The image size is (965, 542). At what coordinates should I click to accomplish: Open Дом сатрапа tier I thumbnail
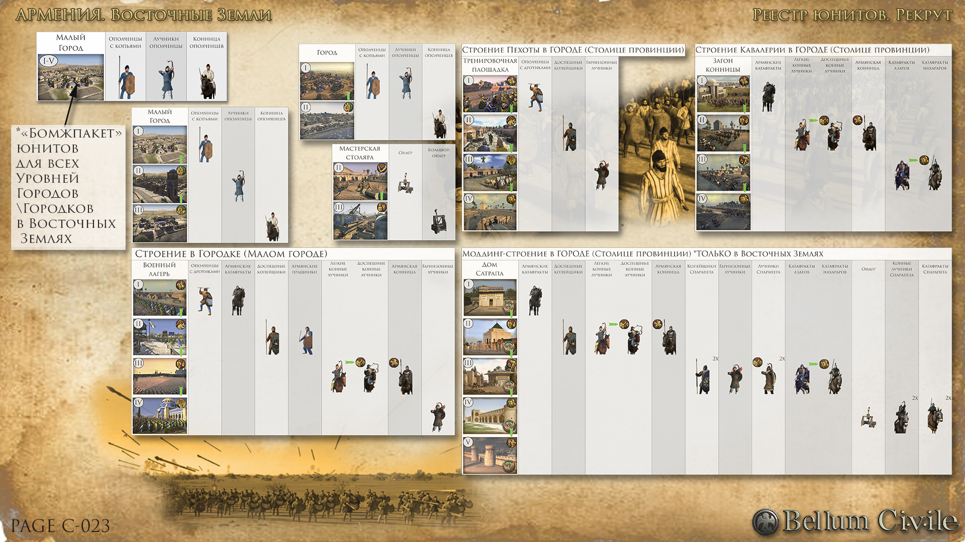click(x=490, y=298)
